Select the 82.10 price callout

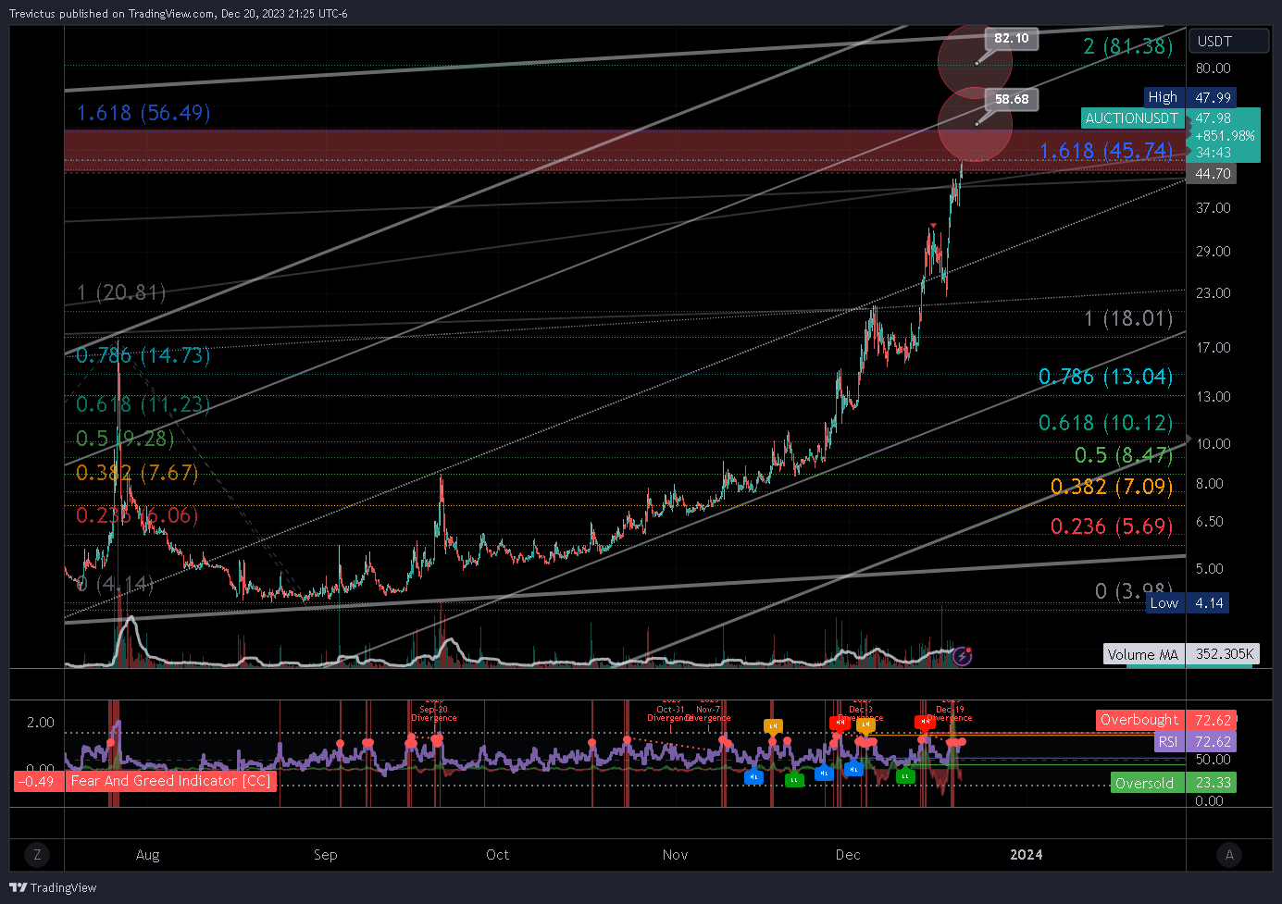[1011, 38]
